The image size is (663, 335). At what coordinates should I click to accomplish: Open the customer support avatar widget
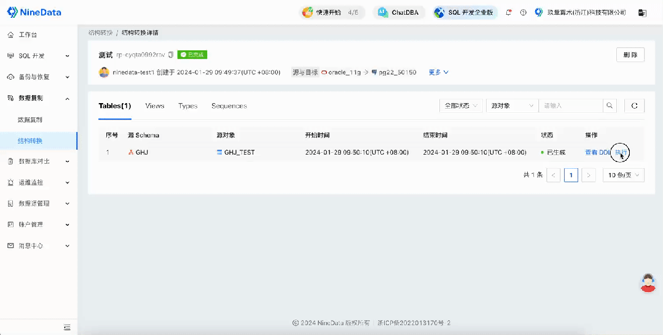click(x=648, y=283)
